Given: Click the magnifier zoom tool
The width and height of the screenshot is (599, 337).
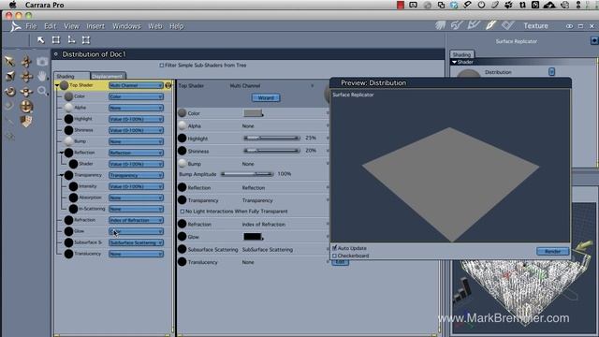Looking at the screenshot, I should (x=42, y=91).
